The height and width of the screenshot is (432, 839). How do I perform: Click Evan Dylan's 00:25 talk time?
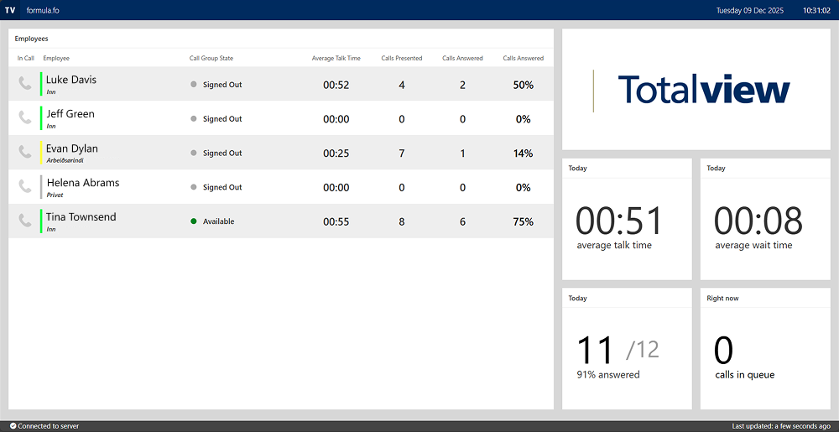336,154
